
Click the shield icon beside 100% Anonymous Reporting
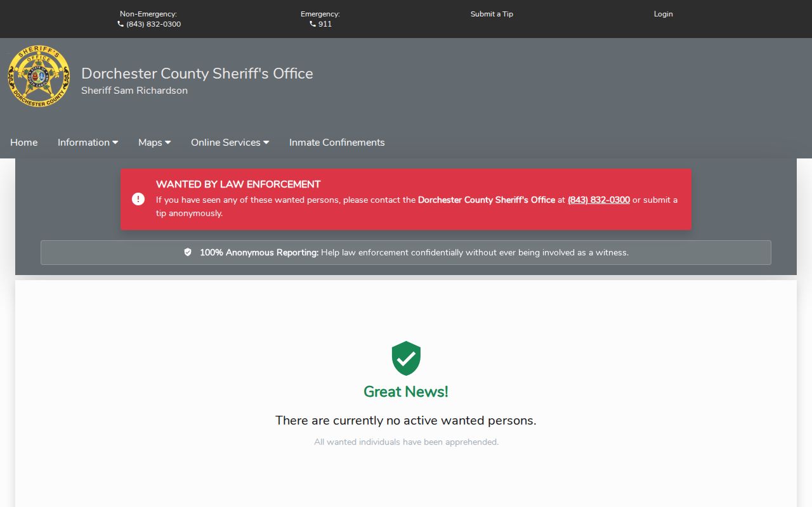point(188,252)
